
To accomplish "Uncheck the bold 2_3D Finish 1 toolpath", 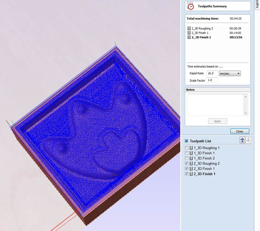I will coord(187,174).
